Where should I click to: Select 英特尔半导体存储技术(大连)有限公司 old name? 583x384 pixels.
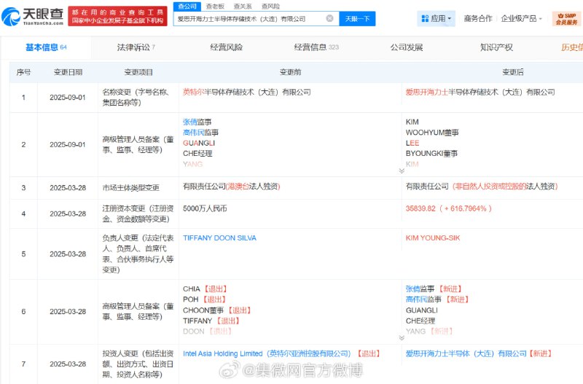(247, 93)
